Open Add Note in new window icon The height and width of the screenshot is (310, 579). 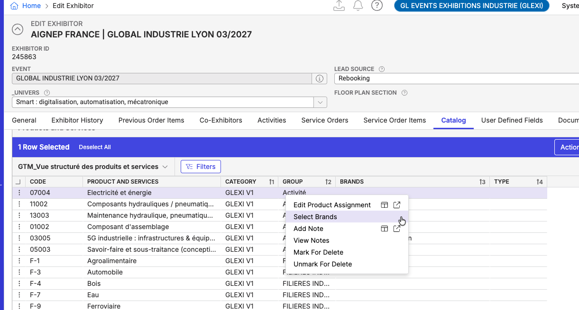pyautogui.click(x=397, y=229)
